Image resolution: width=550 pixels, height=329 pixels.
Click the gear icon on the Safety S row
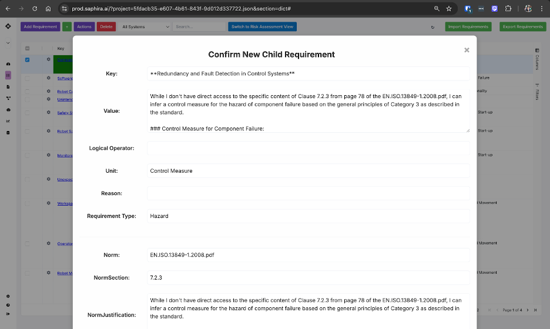click(48, 112)
